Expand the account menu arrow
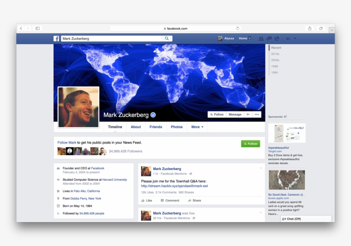The height and width of the screenshot is (246, 351). tap(295, 39)
